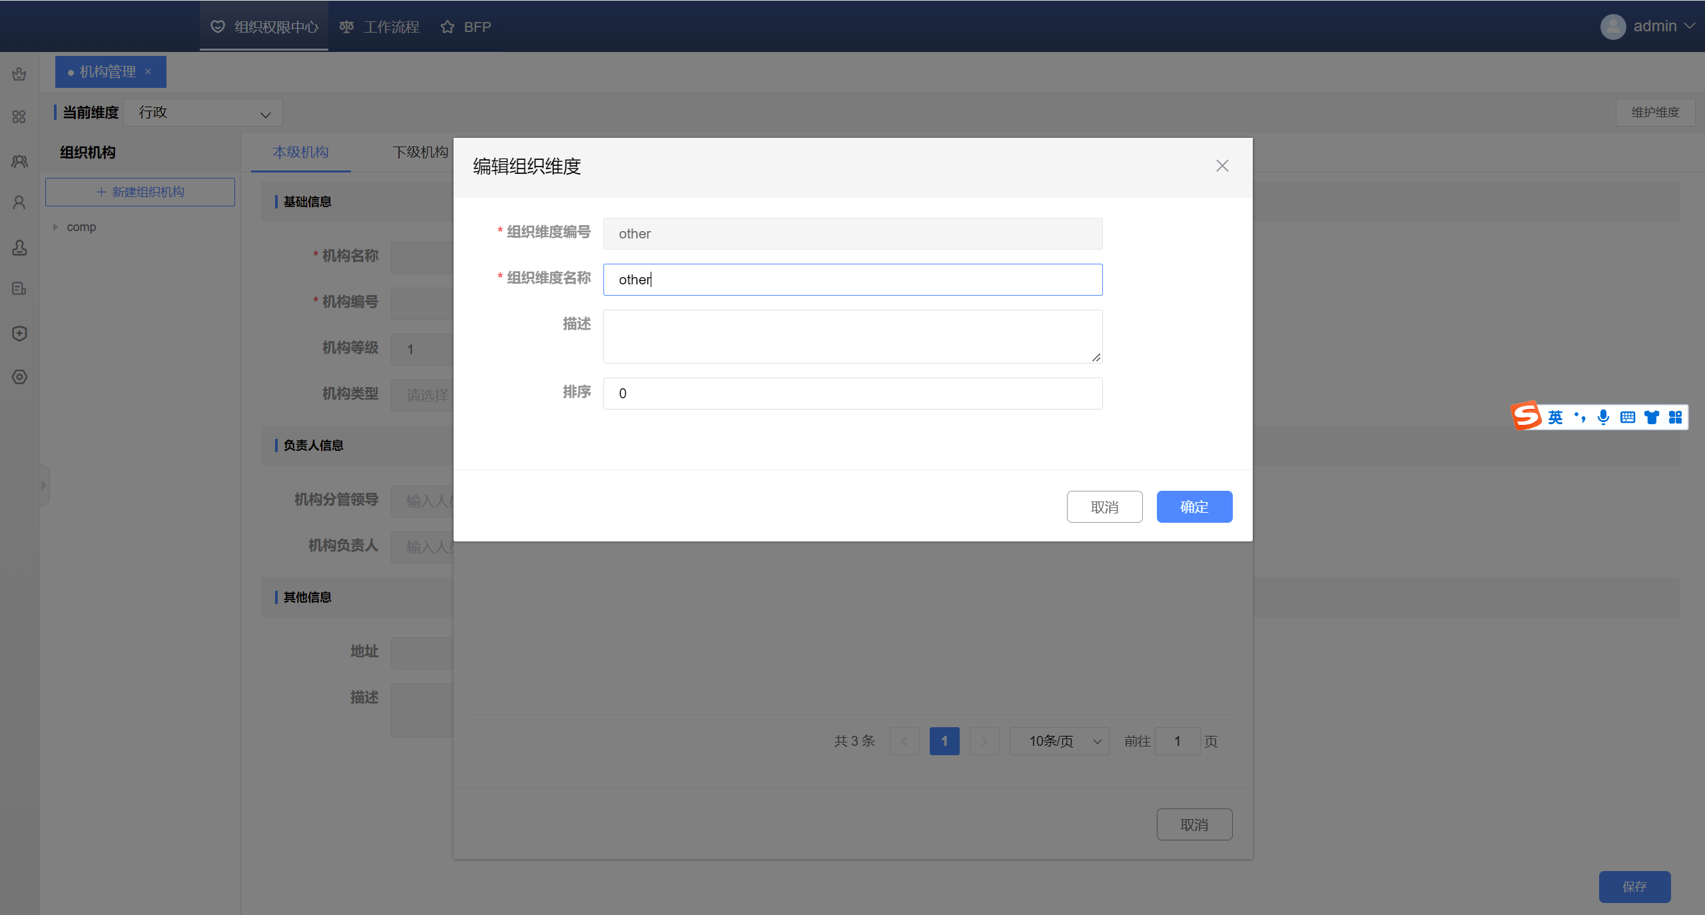This screenshot has width=1705, height=915.
Task: Click the shield plus sidebar icon
Action: click(19, 334)
